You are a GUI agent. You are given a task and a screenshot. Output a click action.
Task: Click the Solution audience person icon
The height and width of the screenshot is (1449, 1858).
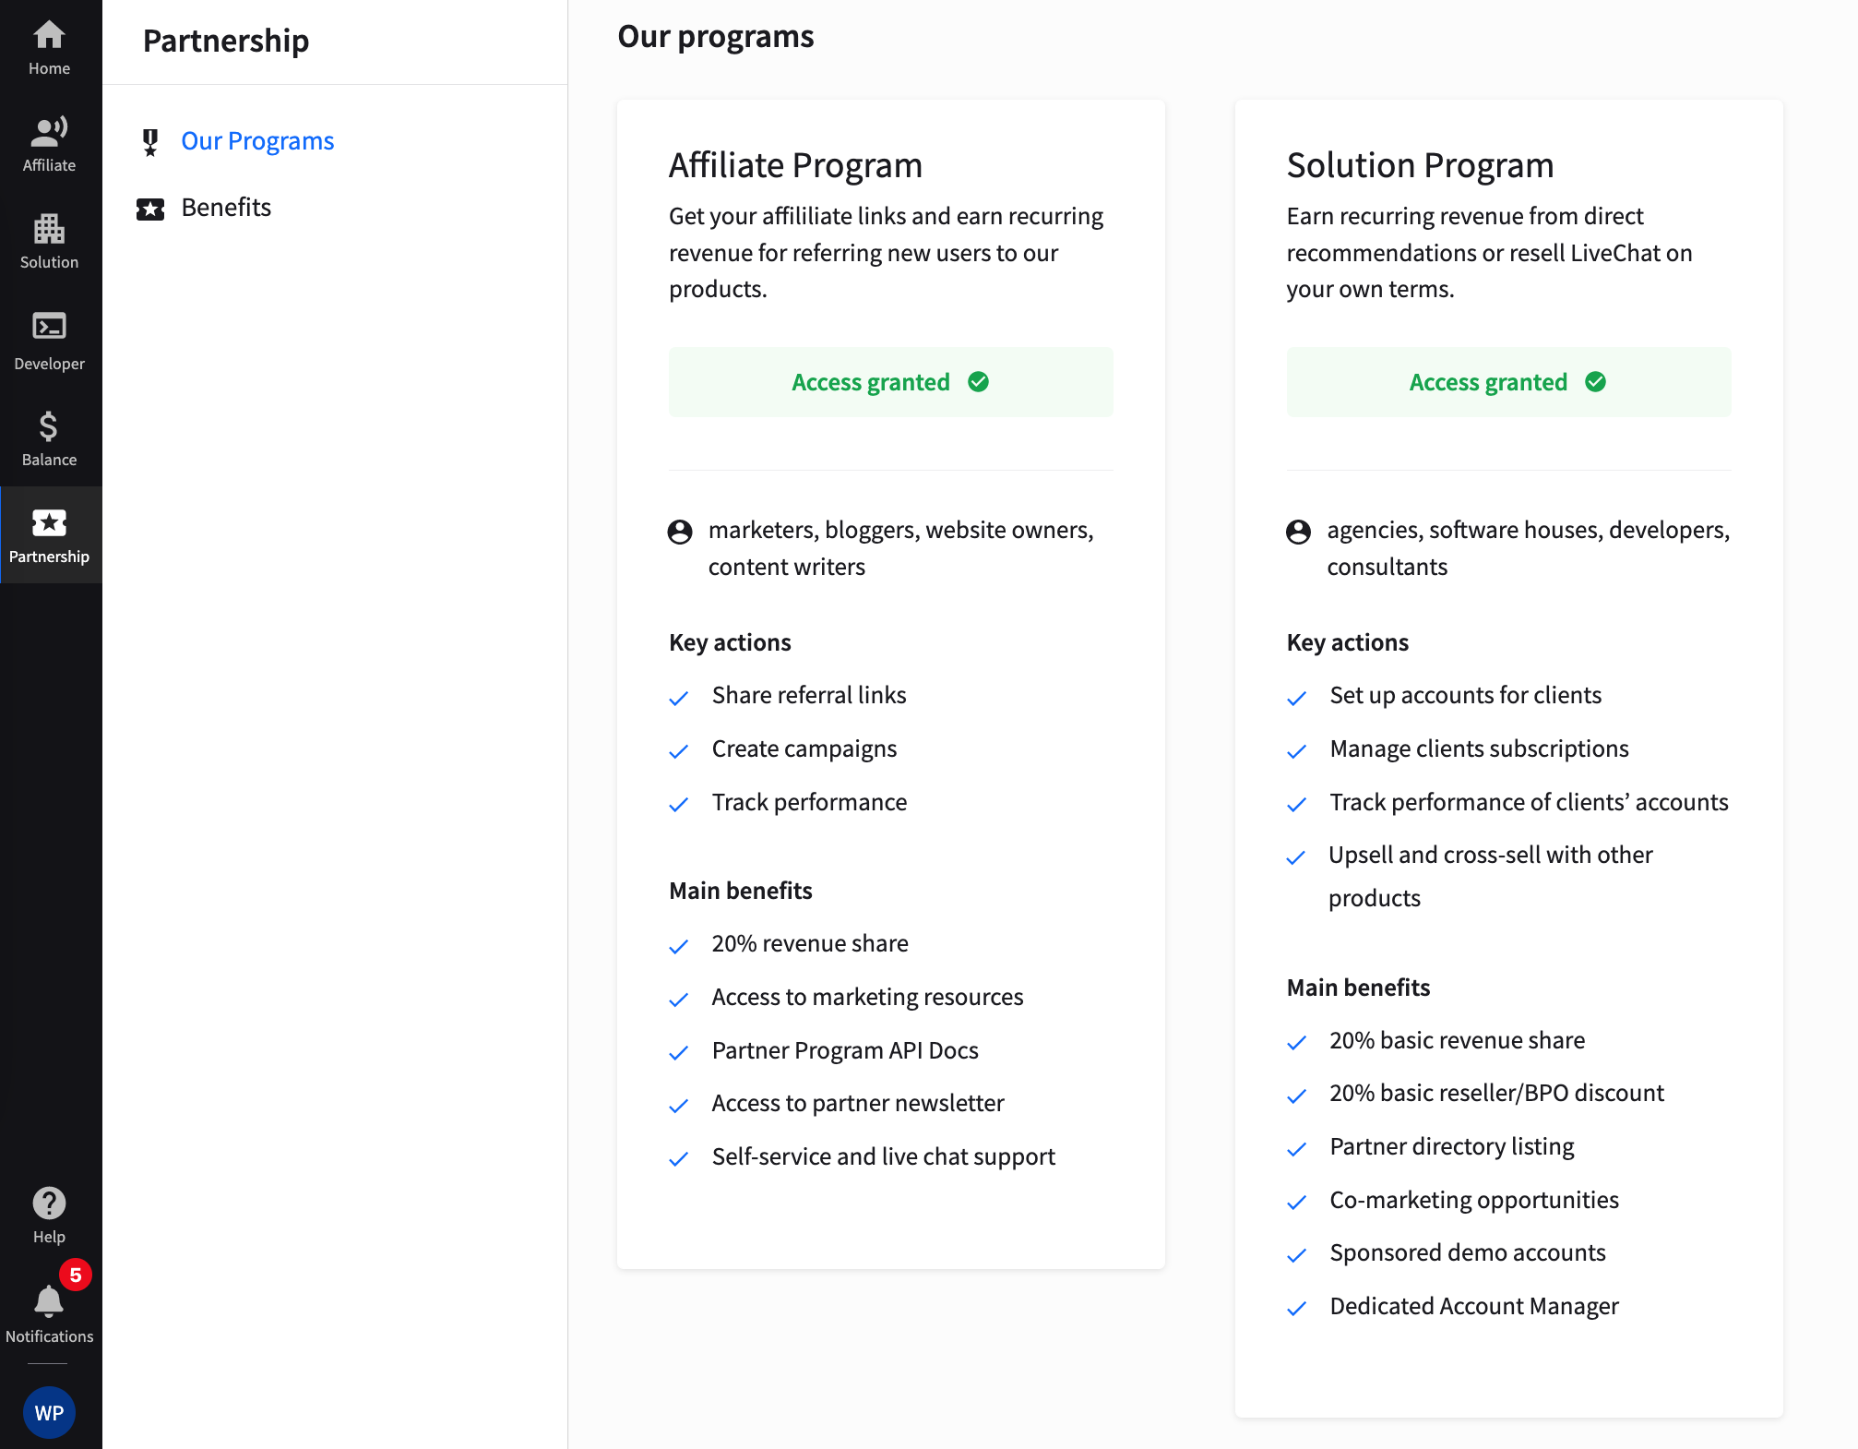[x=1298, y=532]
